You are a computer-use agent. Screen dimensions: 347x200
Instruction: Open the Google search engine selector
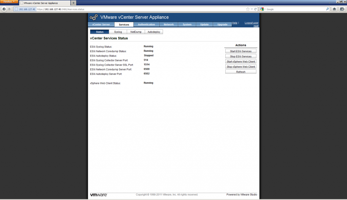[x=263, y=9]
